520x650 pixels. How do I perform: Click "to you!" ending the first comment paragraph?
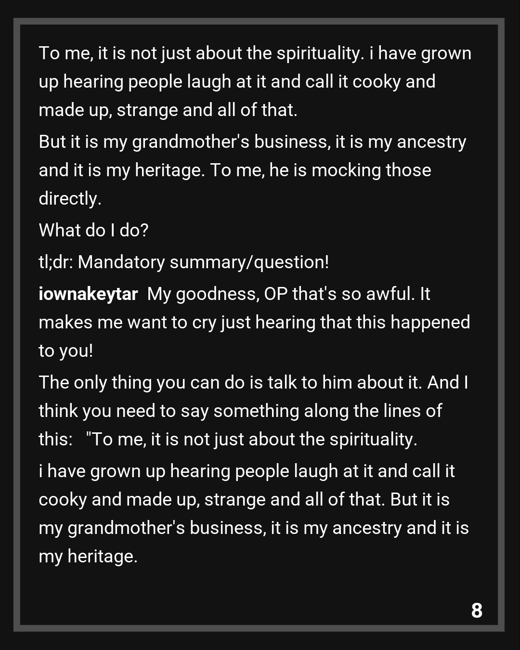[x=66, y=351]
